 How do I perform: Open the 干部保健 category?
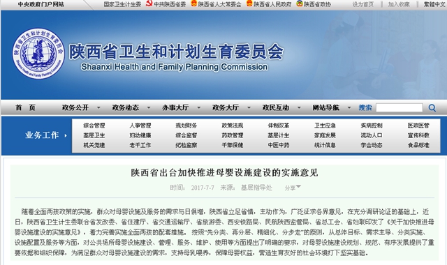233,145
